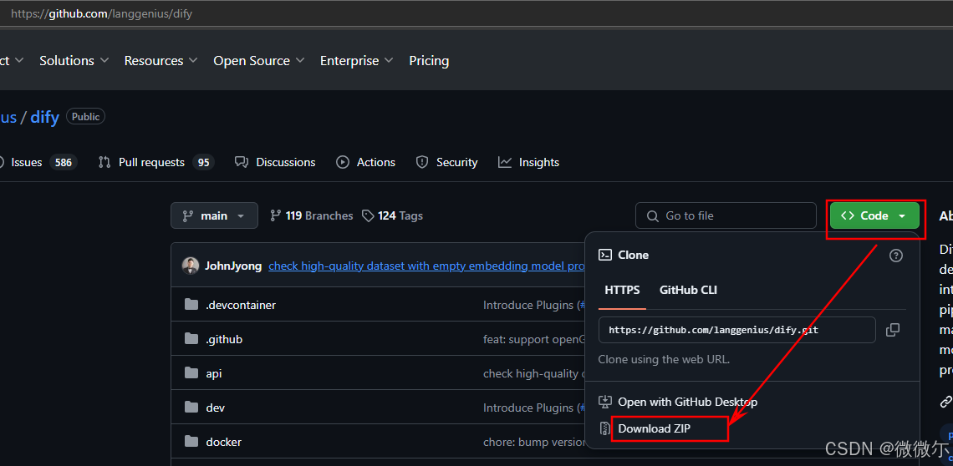953x466 pixels.
Task: Click the .github folder icon
Action: pos(191,338)
